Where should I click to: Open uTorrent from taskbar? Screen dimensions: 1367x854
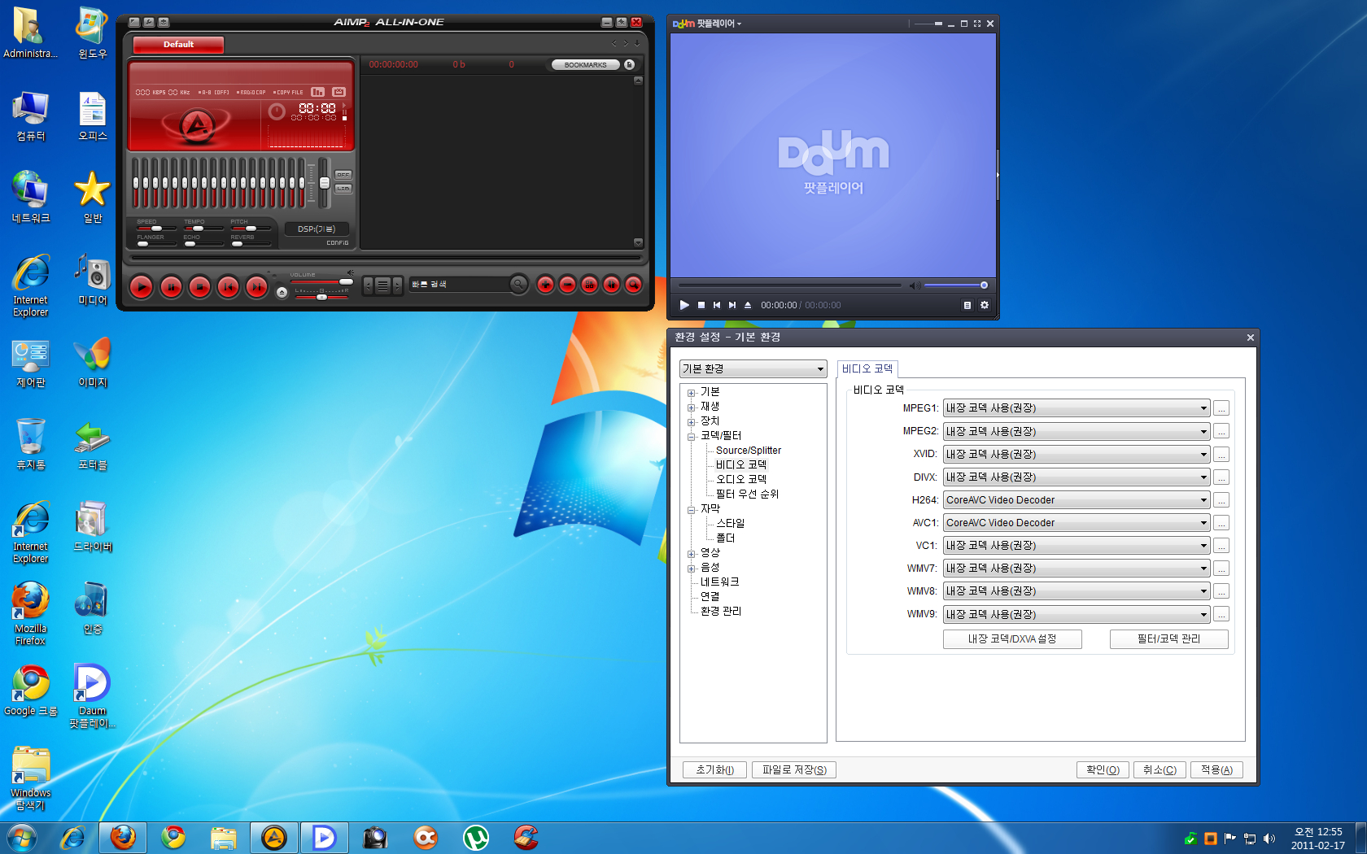(475, 837)
